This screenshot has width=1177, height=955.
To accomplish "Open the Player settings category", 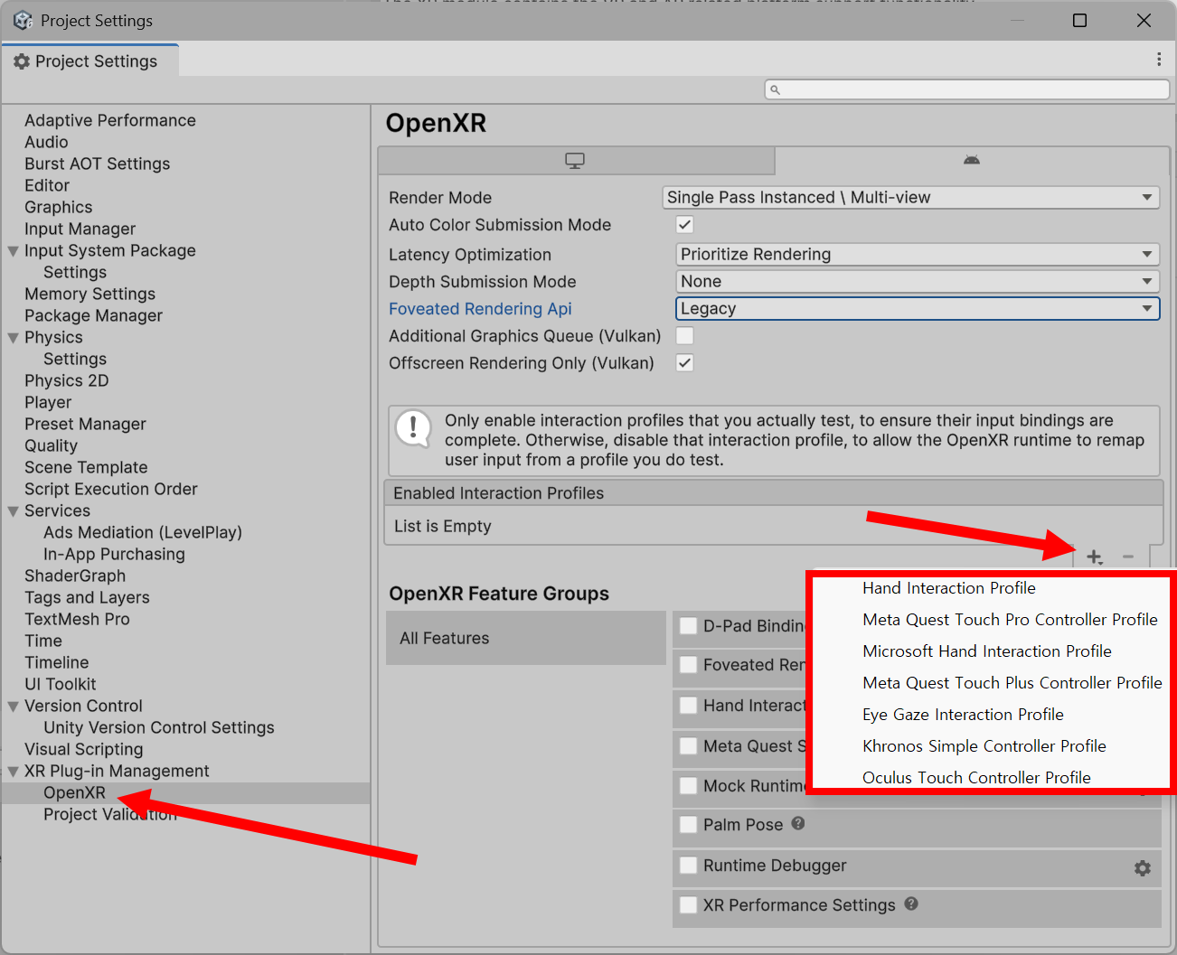I will point(48,403).
